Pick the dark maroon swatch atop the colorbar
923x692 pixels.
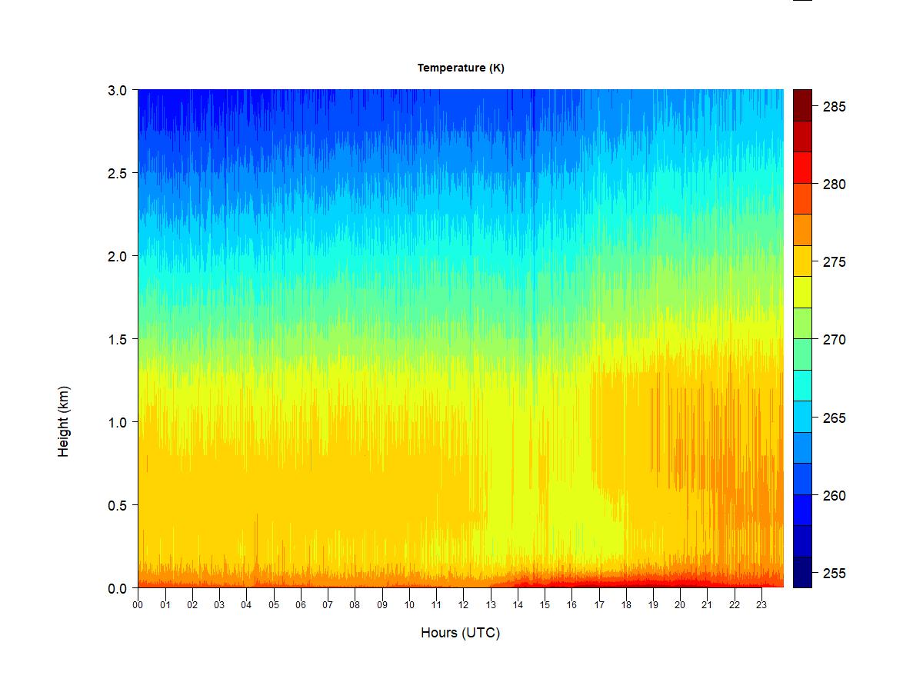(802, 105)
